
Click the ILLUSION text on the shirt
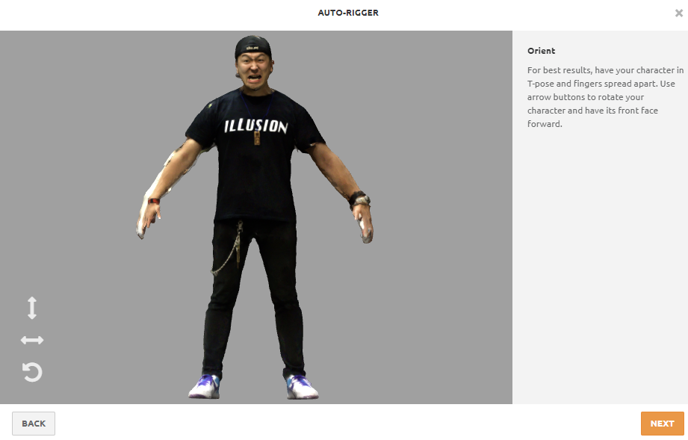[x=255, y=126]
